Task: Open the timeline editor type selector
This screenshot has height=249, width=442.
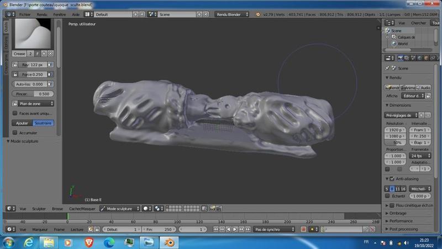Action: tap(10, 229)
